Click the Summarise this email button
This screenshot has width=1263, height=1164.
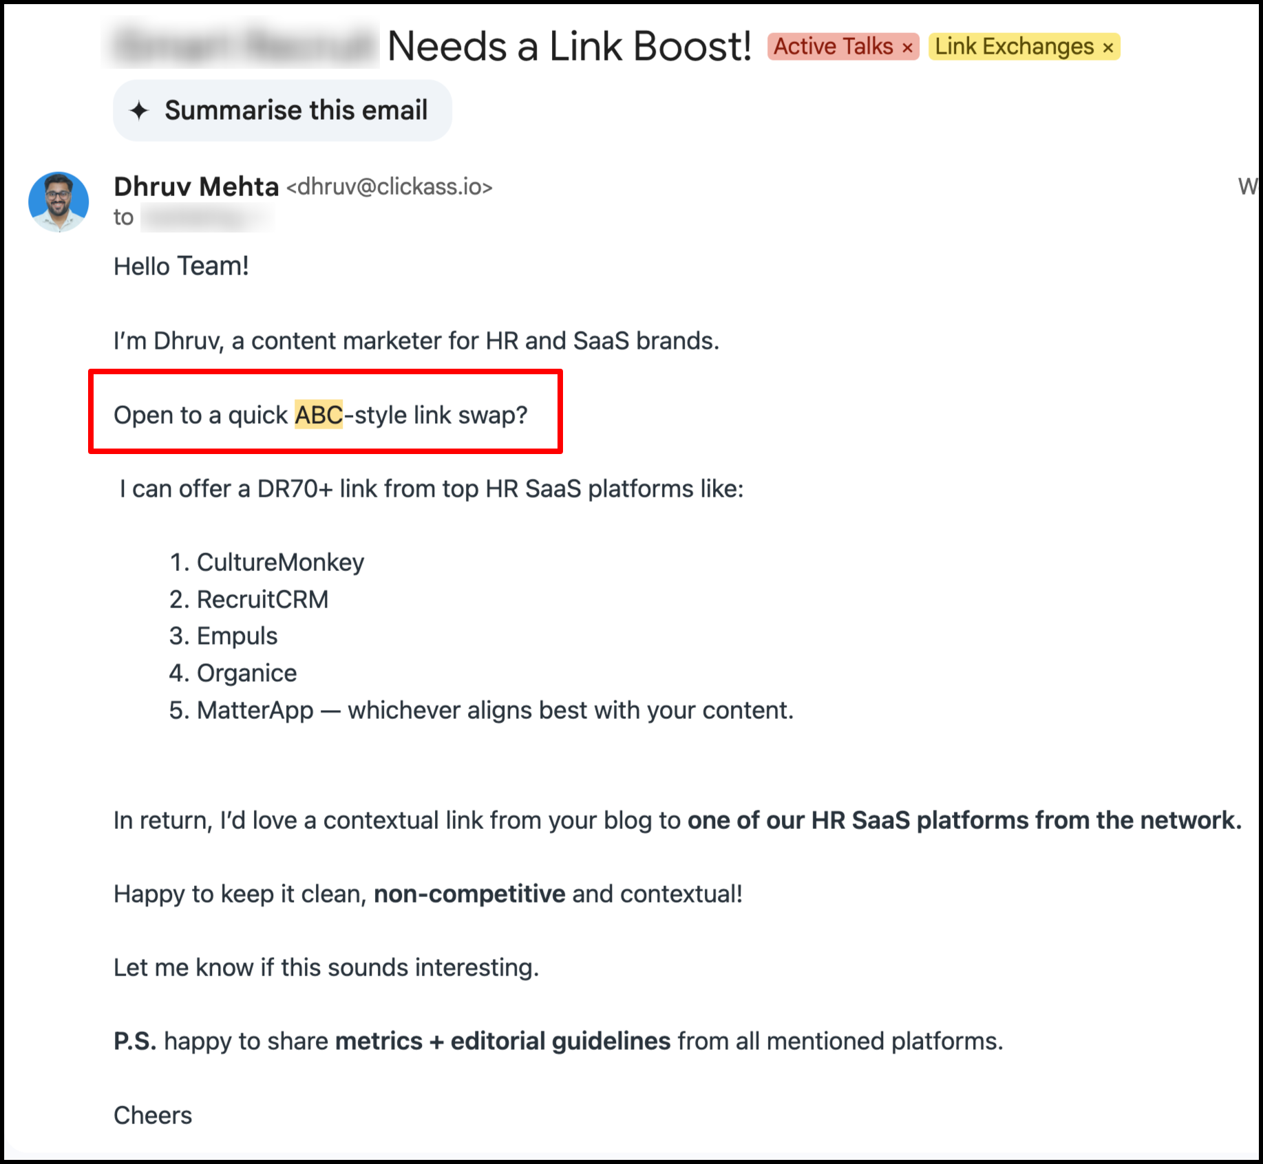coord(282,110)
